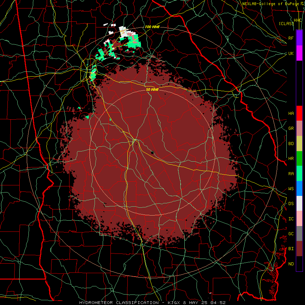Click the GR legend label
This screenshot has width=305, height=305.
pos(291,128)
